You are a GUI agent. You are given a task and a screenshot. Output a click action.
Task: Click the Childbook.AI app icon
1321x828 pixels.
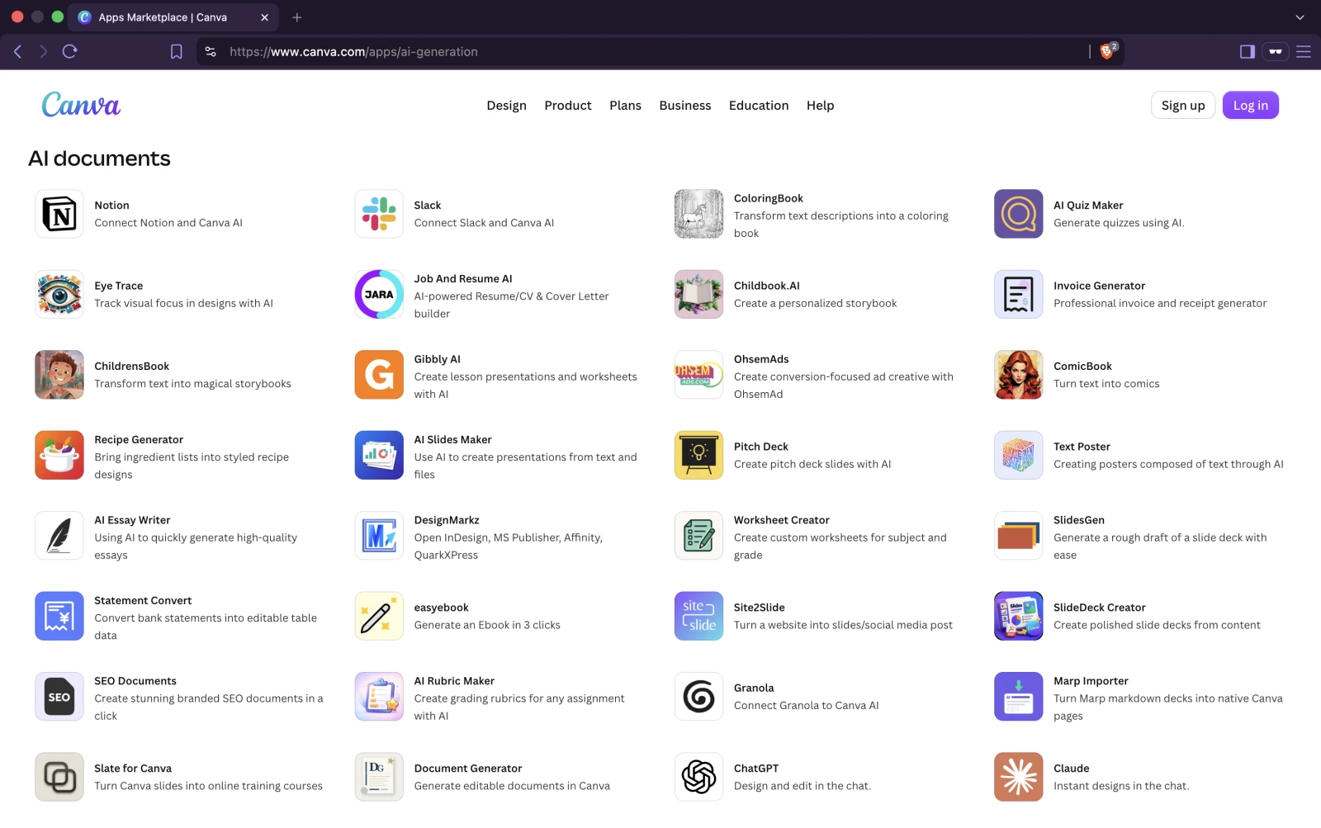(698, 294)
